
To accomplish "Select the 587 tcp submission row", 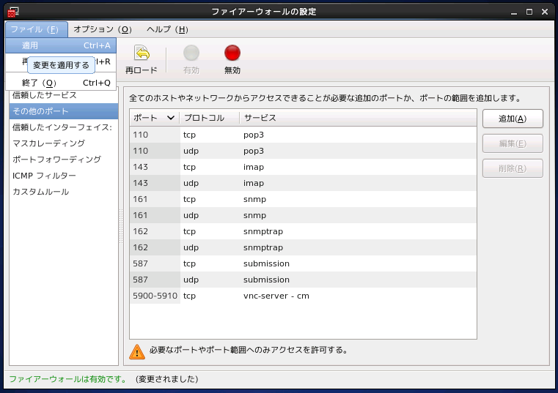I will click(304, 263).
